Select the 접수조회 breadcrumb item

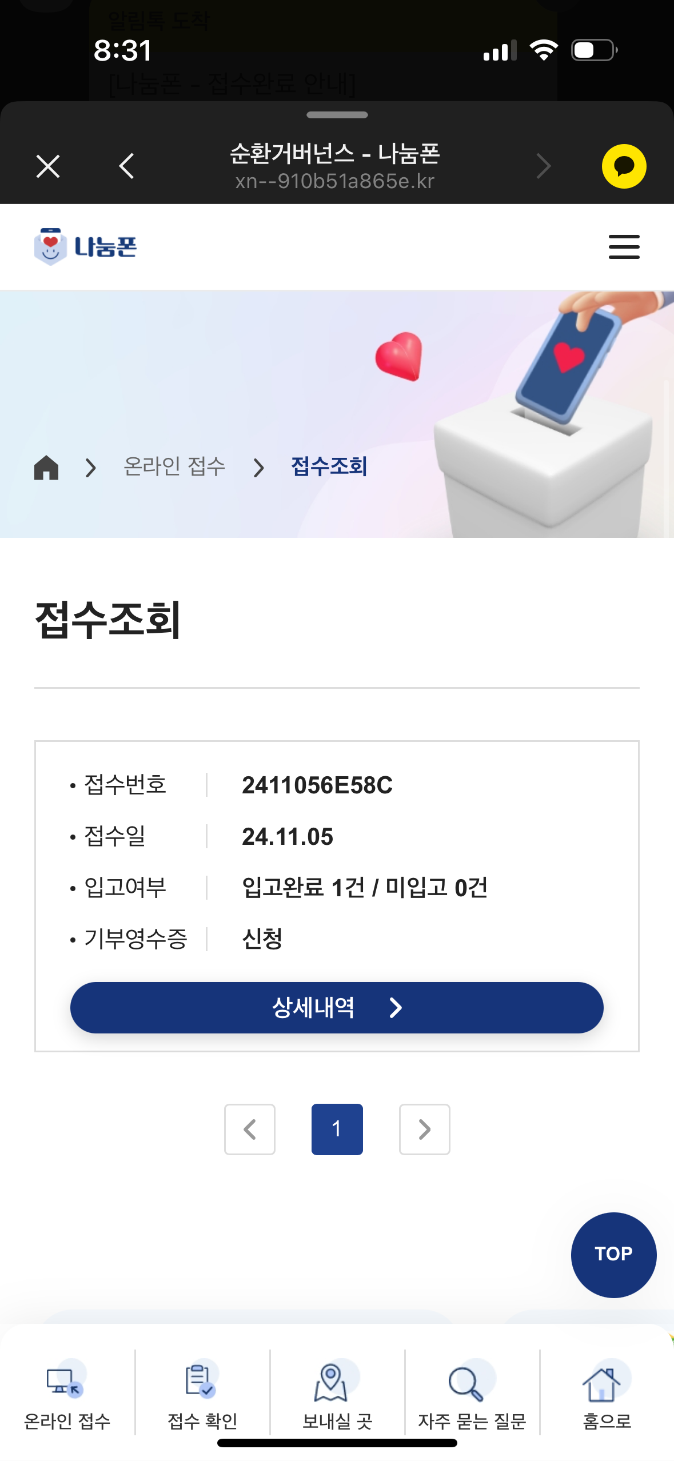pos(329,466)
